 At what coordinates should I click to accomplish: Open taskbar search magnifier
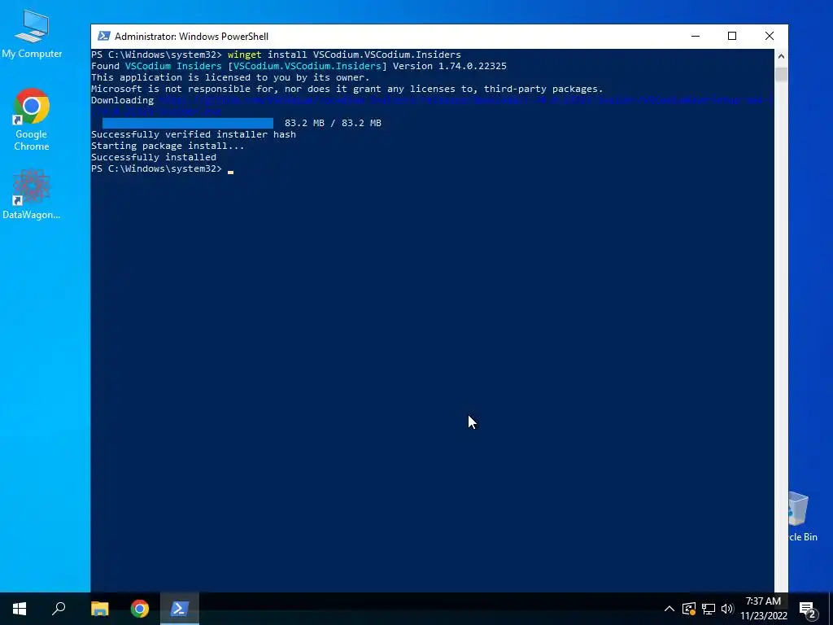click(59, 609)
